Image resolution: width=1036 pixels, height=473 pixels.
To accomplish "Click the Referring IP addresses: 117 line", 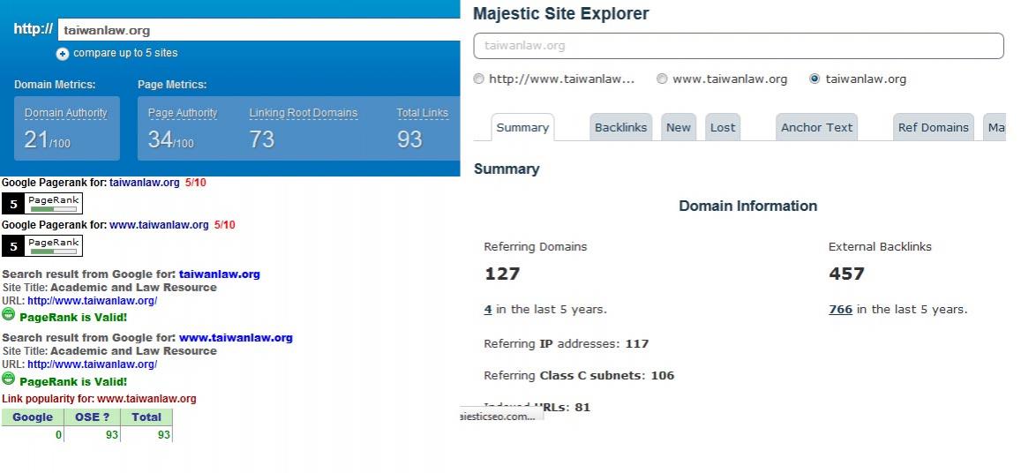I will pos(567,343).
